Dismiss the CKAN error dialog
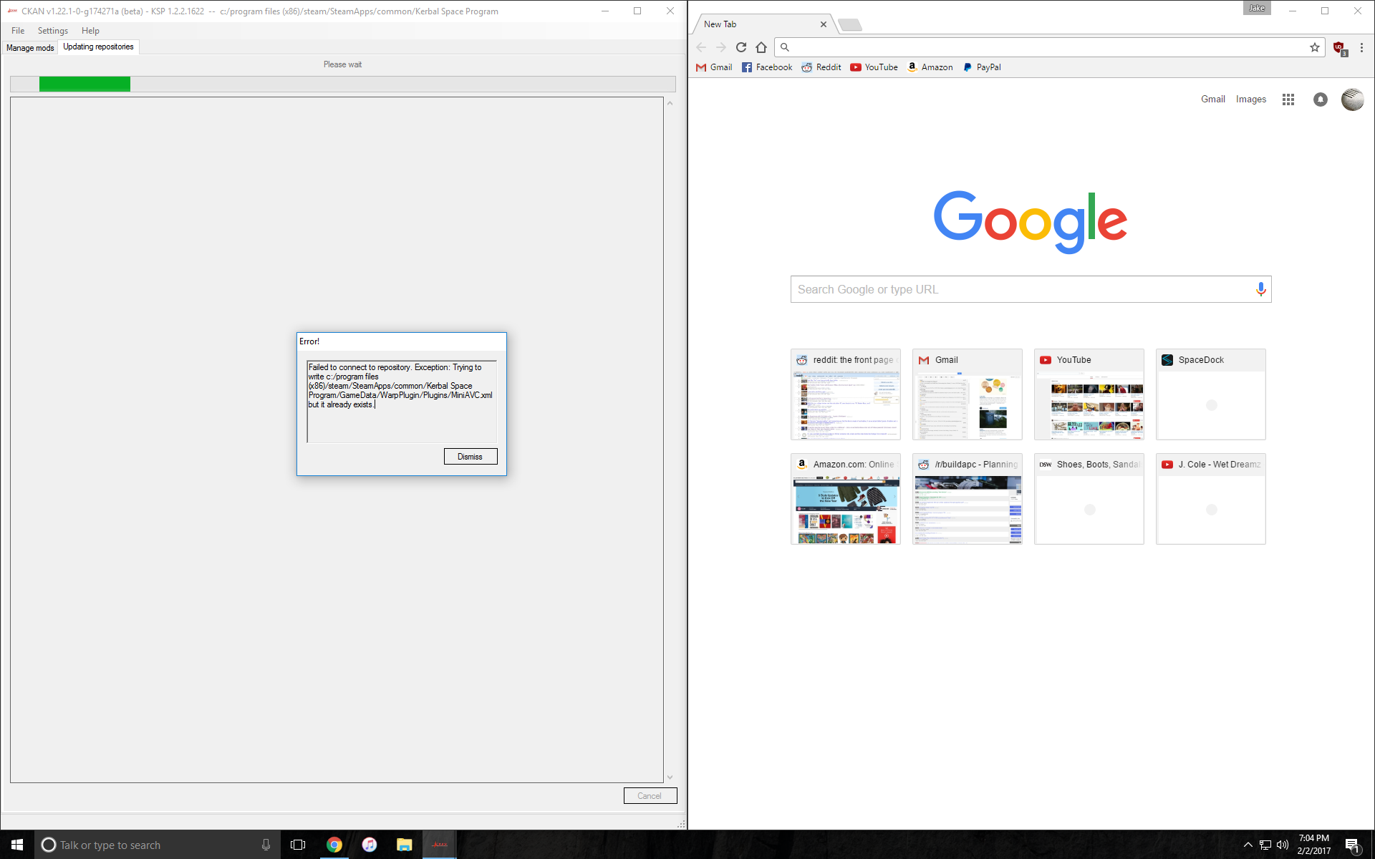1375x859 pixels. [x=471, y=457]
